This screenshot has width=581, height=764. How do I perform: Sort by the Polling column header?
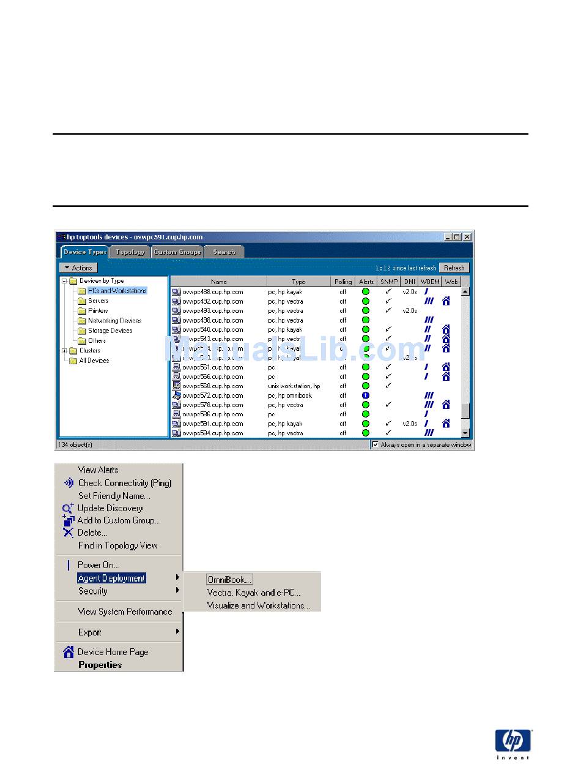[343, 282]
